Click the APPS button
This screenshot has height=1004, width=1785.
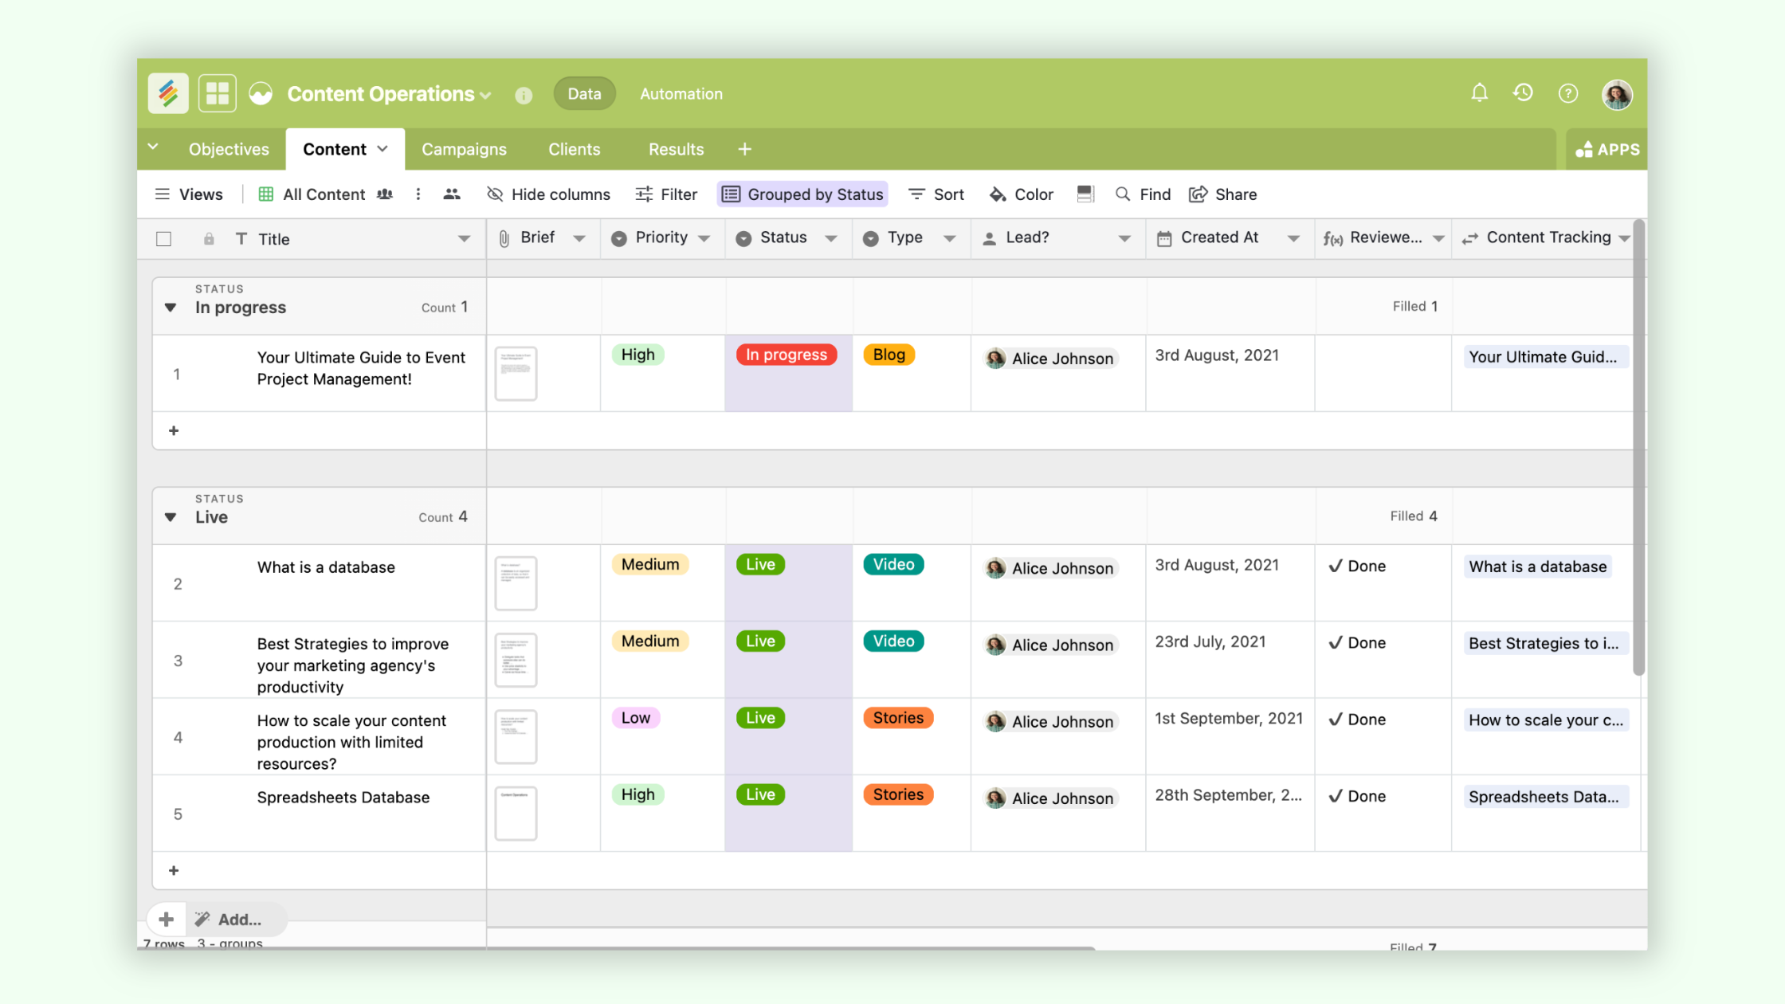click(1607, 149)
